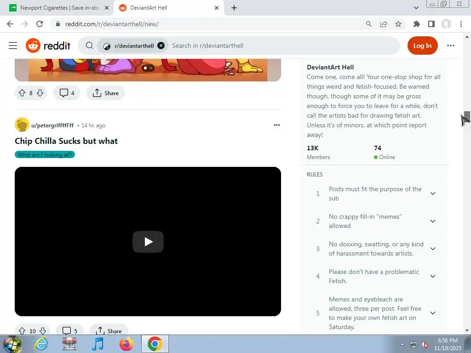
Task: Click the '13K' Members count
Action: pos(312,148)
